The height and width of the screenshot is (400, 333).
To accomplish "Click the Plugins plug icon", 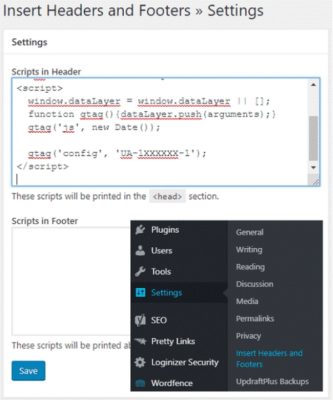I will click(x=140, y=229).
